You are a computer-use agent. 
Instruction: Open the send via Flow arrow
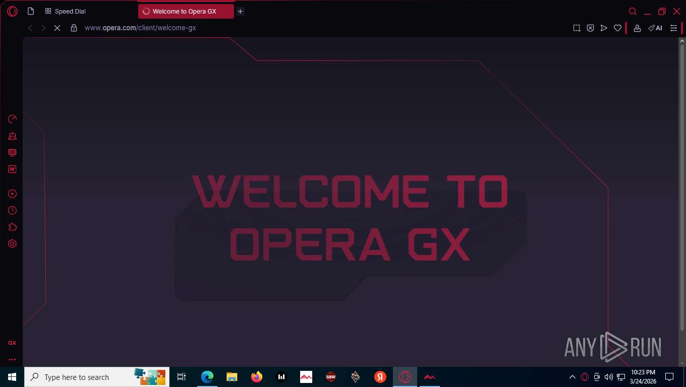tap(604, 28)
